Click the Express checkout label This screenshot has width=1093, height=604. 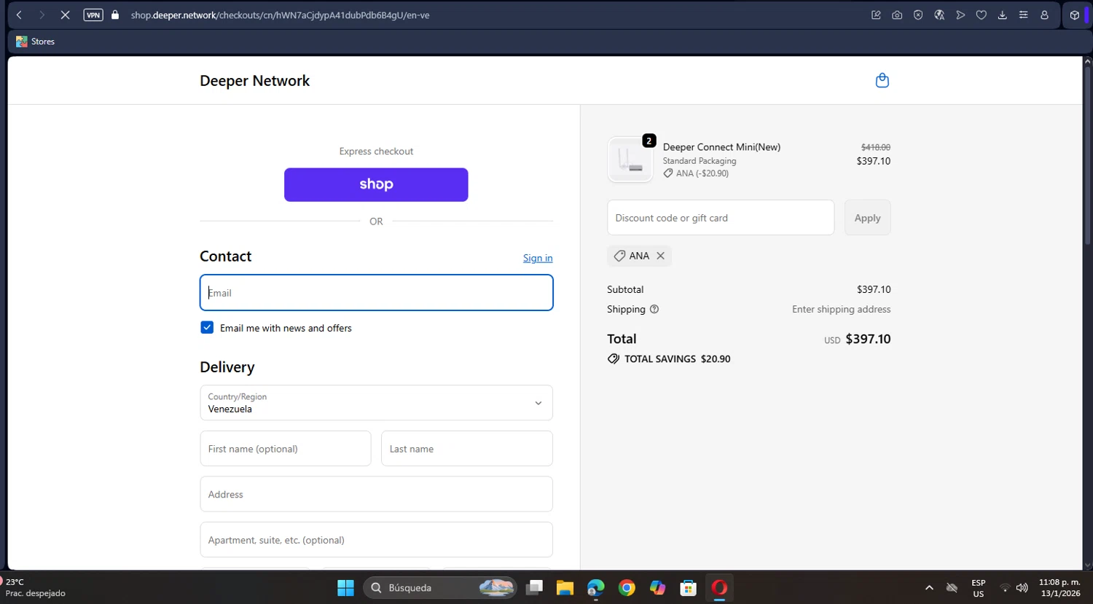tap(376, 152)
